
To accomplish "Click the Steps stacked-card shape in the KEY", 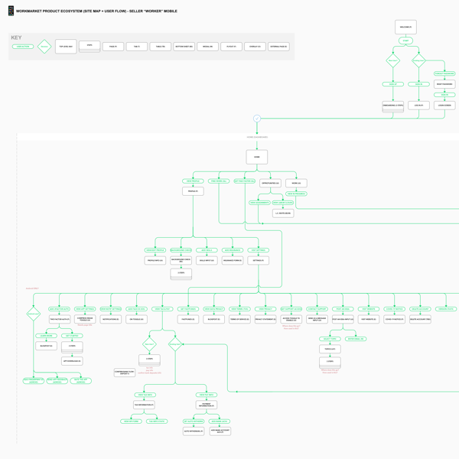I will tap(90, 47).
